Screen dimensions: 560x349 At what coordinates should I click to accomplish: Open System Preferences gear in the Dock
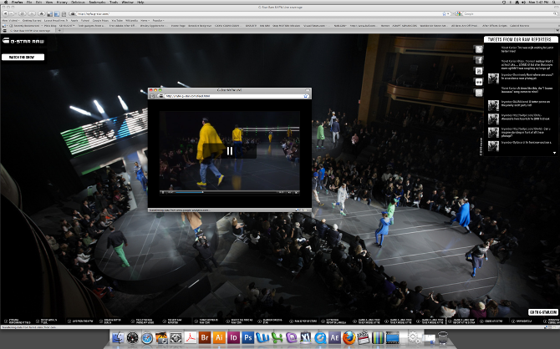tap(414, 337)
